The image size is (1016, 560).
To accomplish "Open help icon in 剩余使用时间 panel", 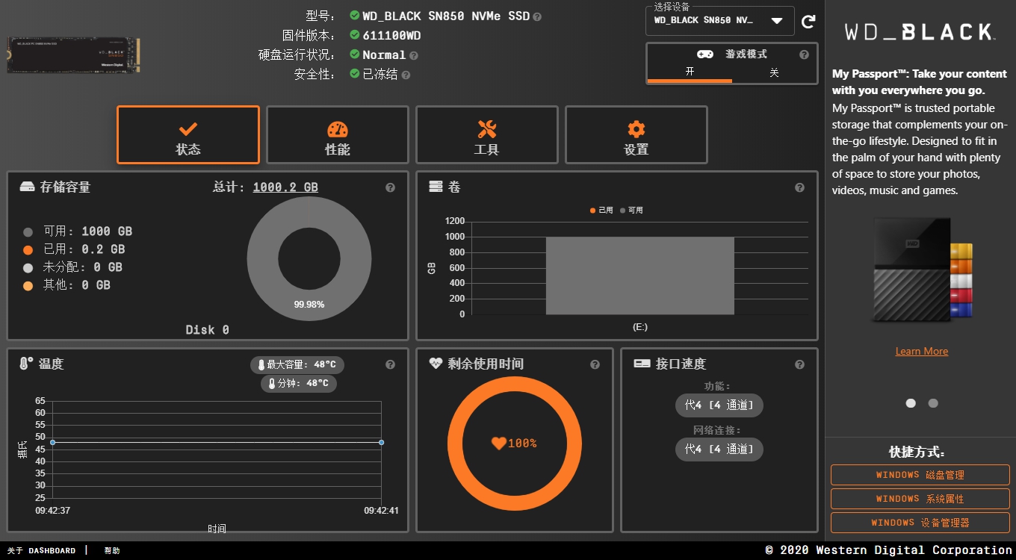I will (x=595, y=364).
